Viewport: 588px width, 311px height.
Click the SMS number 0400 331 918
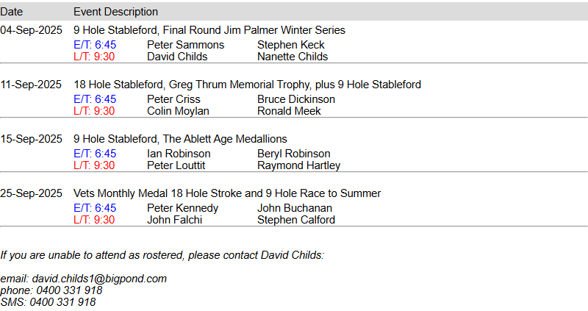tap(62, 302)
